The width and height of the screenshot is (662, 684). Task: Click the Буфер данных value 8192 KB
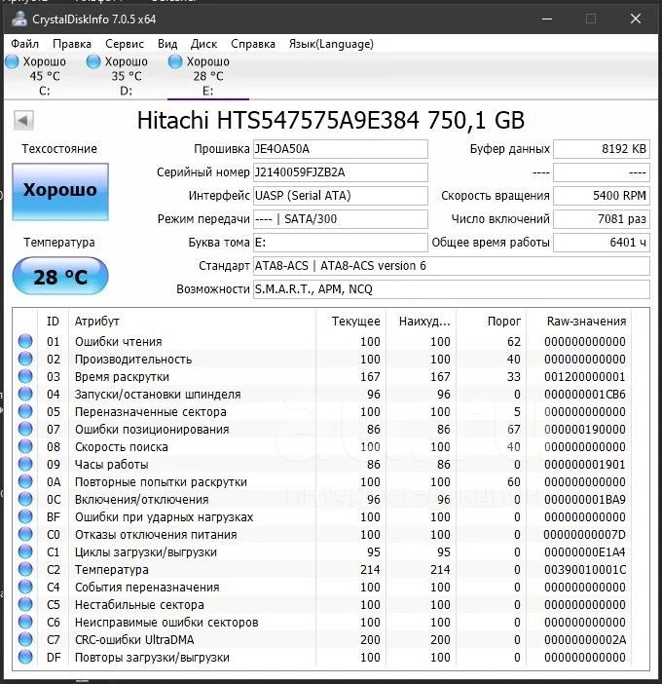[x=602, y=149]
